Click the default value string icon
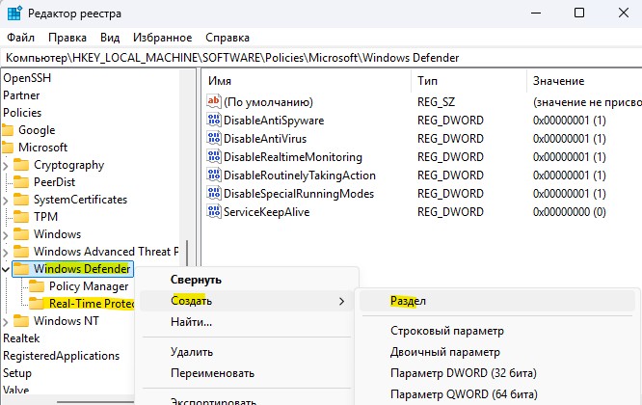Image resolution: width=642 pixels, height=405 pixels. click(x=214, y=101)
